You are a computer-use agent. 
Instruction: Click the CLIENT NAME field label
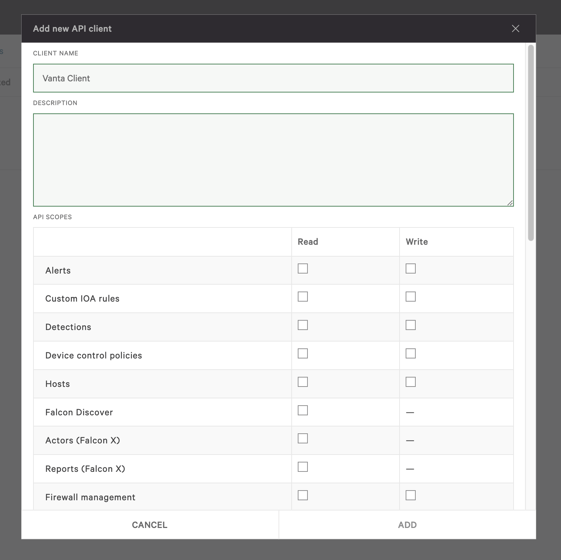point(56,53)
